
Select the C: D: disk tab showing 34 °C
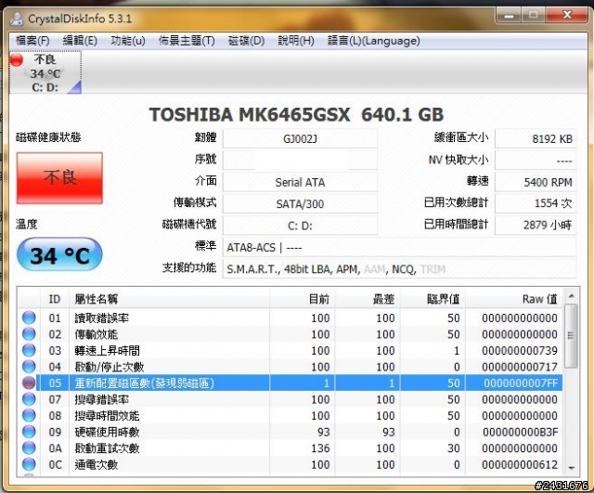pos(45,73)
